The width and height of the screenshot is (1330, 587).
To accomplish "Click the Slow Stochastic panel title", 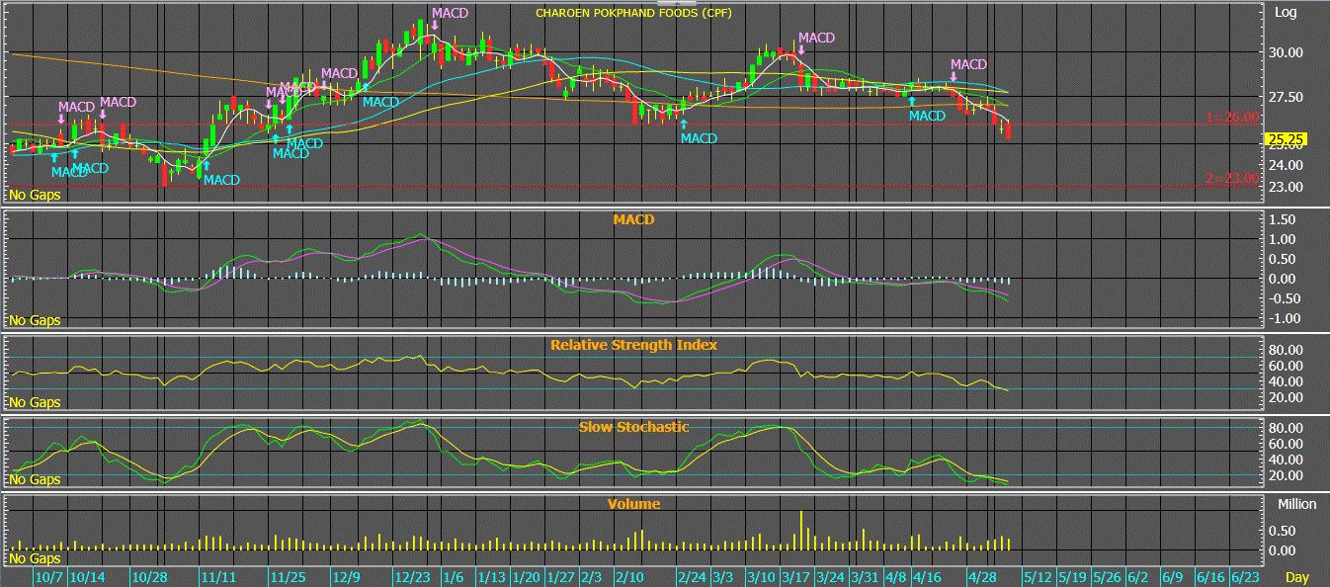I will pyautogui.click(x=633, y=427).
